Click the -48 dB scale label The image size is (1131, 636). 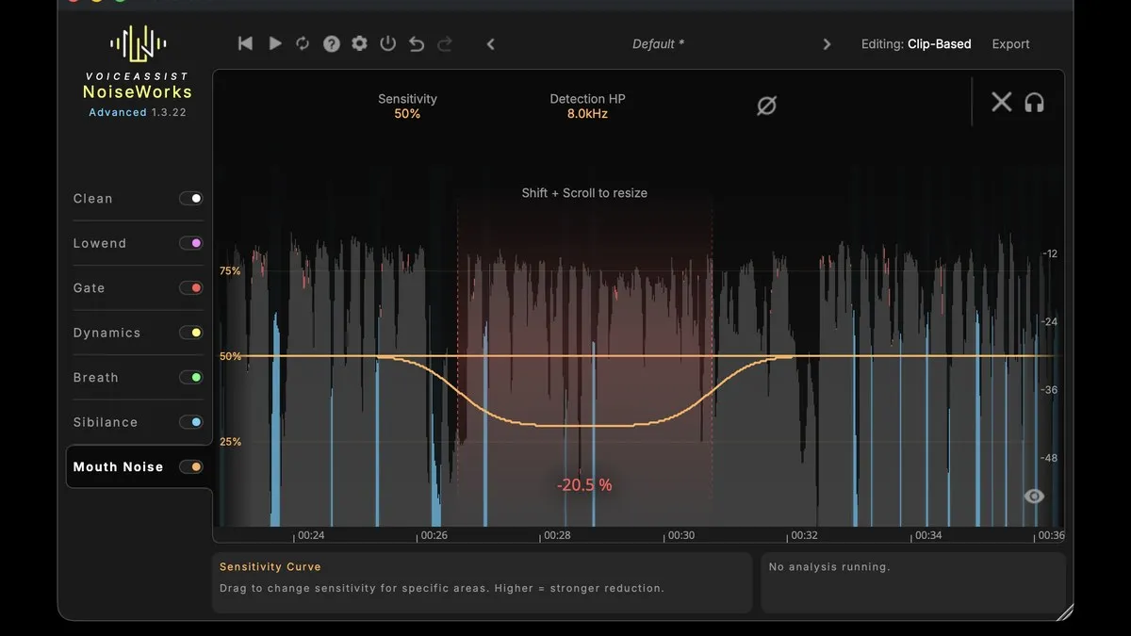pyautogui.click(x=1049, y=458)
